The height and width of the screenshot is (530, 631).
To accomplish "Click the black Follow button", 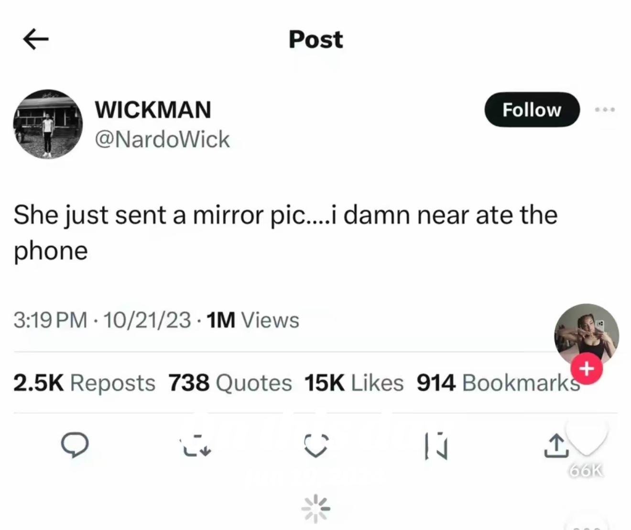I will (x=532, y=110).
